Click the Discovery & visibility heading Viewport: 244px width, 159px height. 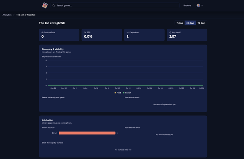[x=53, y=49]
